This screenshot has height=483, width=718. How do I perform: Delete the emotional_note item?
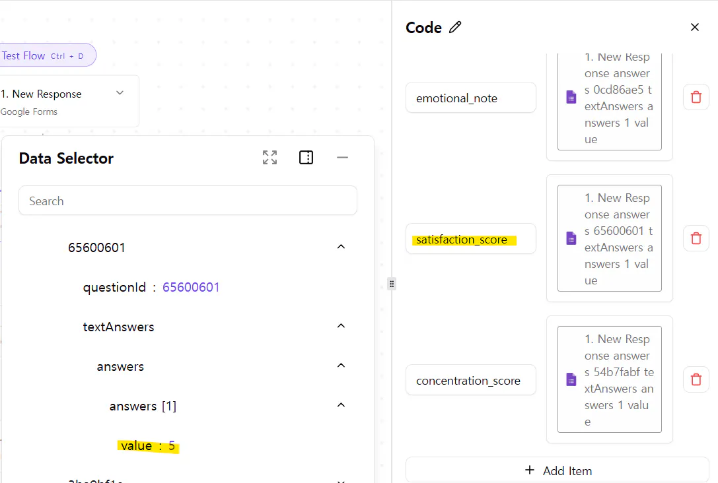pos(696,98)
